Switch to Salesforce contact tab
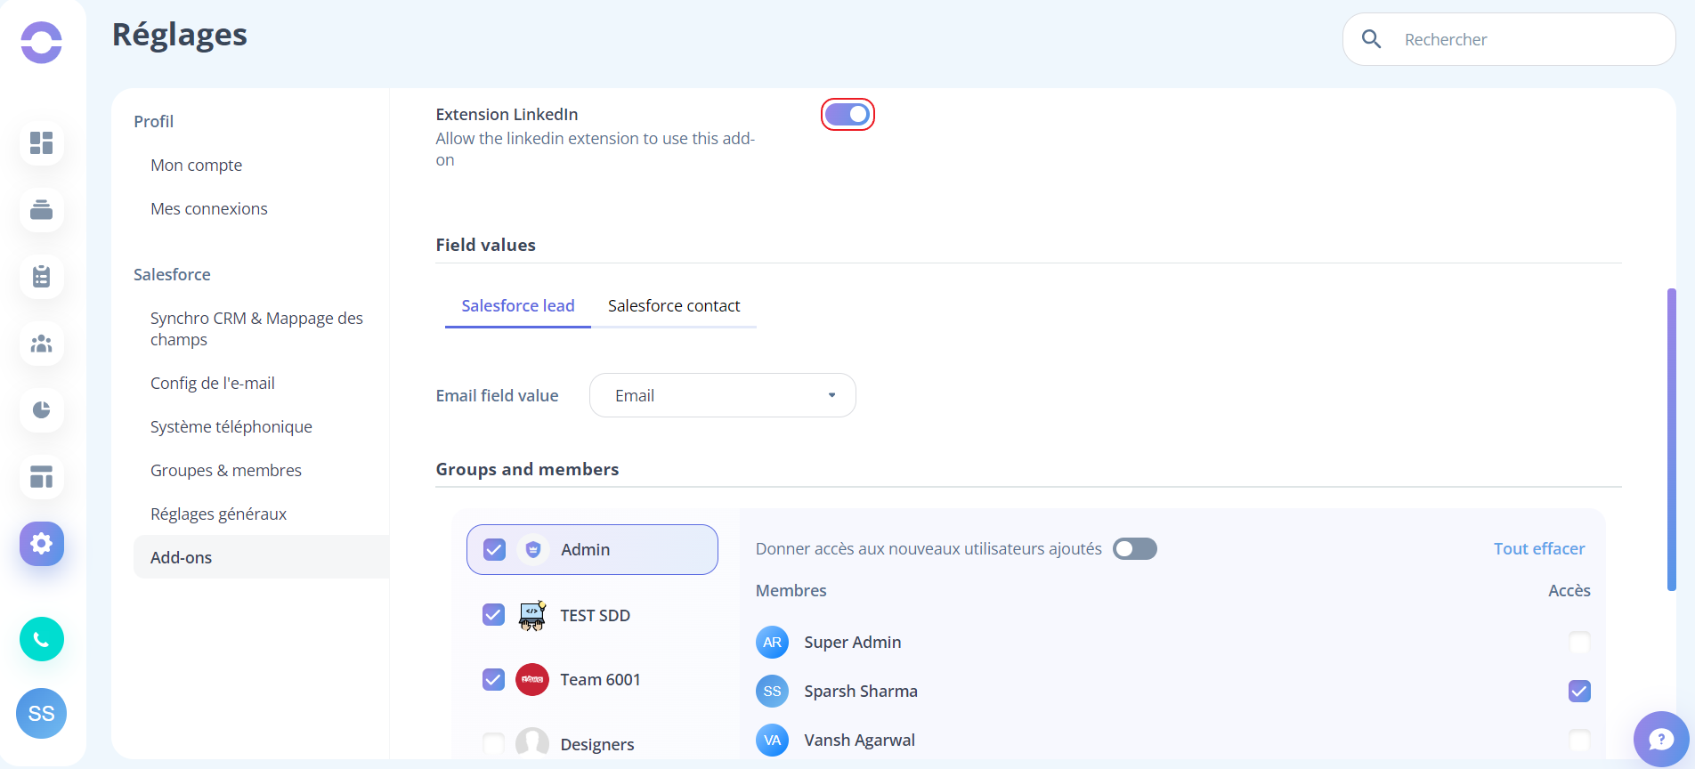Image resolution: width=1695 pixels, height=769 pixels. tap(674, 306)
